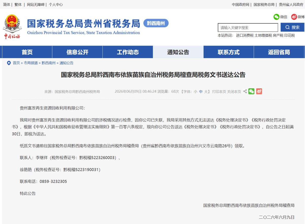Click breadcrumb link 市局频道
The image size is (305, 224).
click(31, 63)
